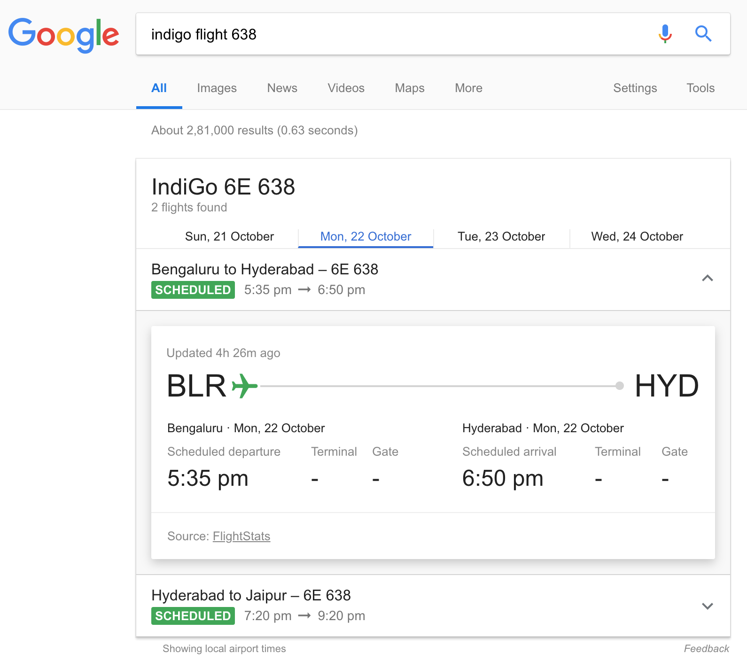Click the large 5:35 pm departure time
The image size is (747, 669).
(208, 479)
